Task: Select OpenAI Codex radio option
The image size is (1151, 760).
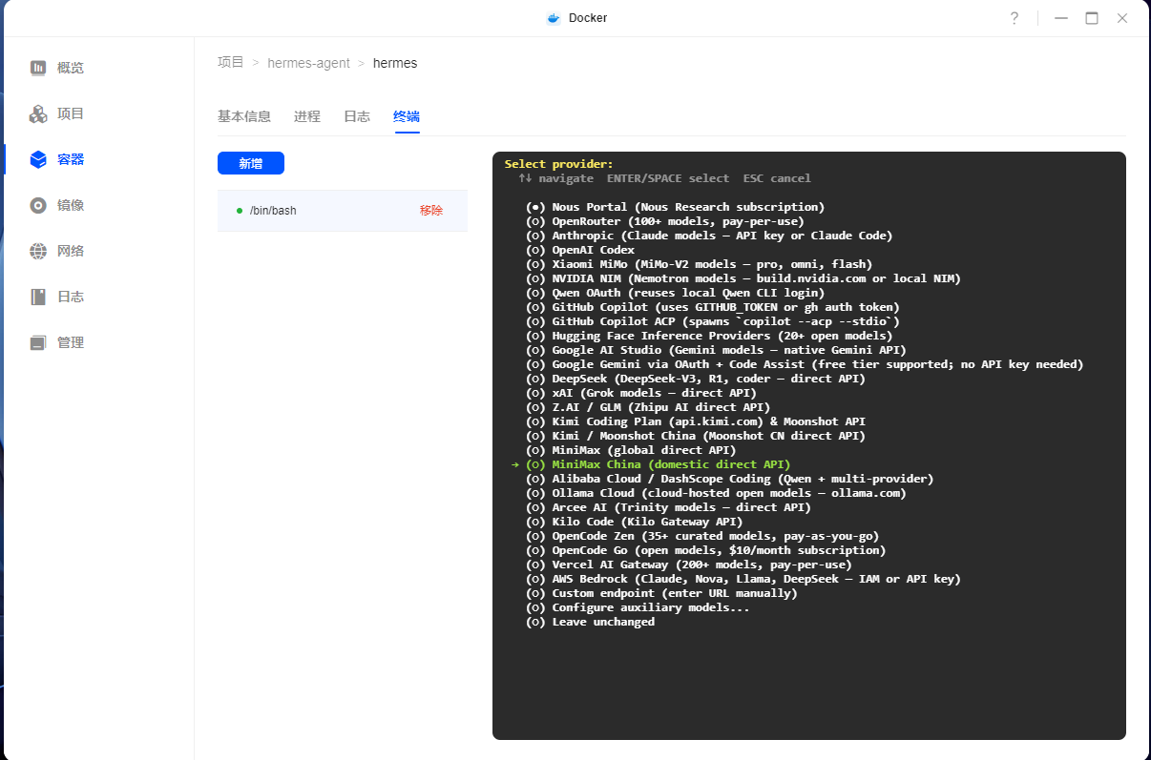Action: coord(535,250)
